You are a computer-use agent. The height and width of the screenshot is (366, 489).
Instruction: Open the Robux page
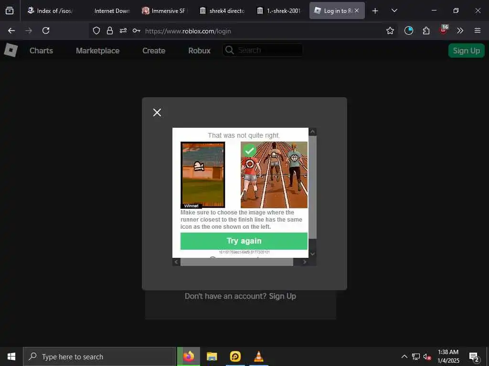coord(199,51)
